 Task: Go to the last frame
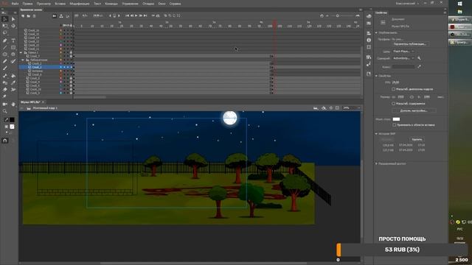click(x=145, y=15)
